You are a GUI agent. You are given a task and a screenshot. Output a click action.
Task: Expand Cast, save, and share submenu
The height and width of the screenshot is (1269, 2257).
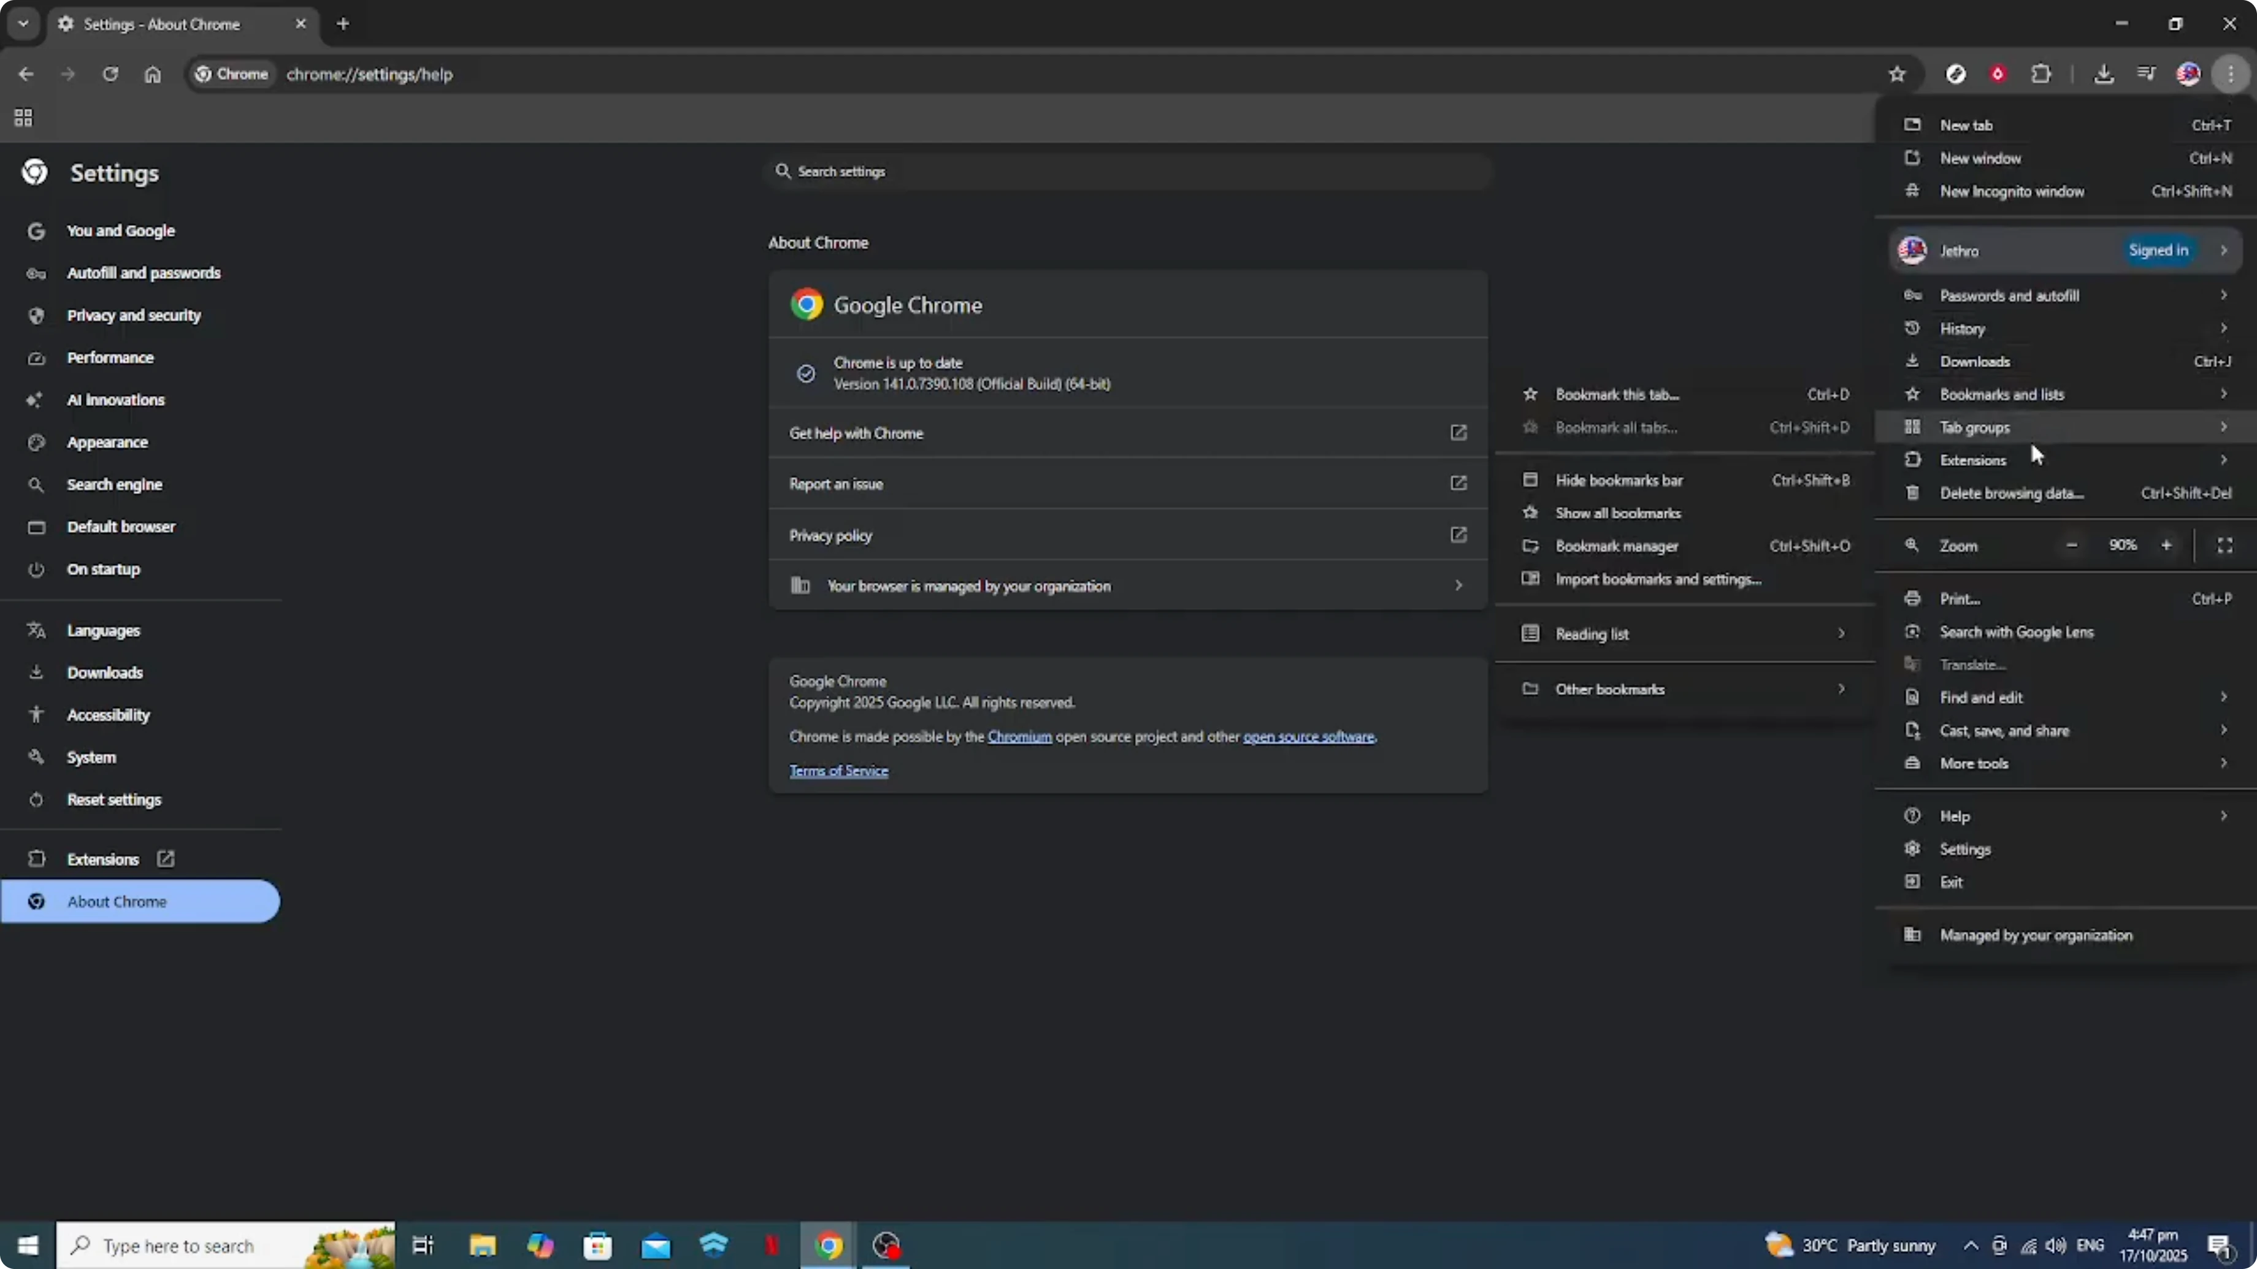2066,730
